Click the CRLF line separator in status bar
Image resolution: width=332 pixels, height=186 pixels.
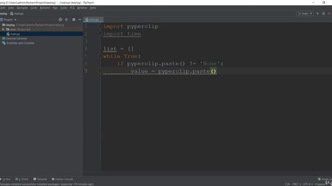[x=296, y=184]
